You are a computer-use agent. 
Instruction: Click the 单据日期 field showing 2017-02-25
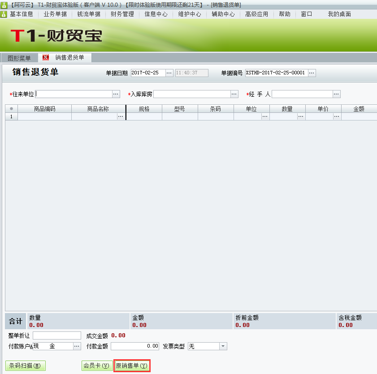tap(148, 73)
